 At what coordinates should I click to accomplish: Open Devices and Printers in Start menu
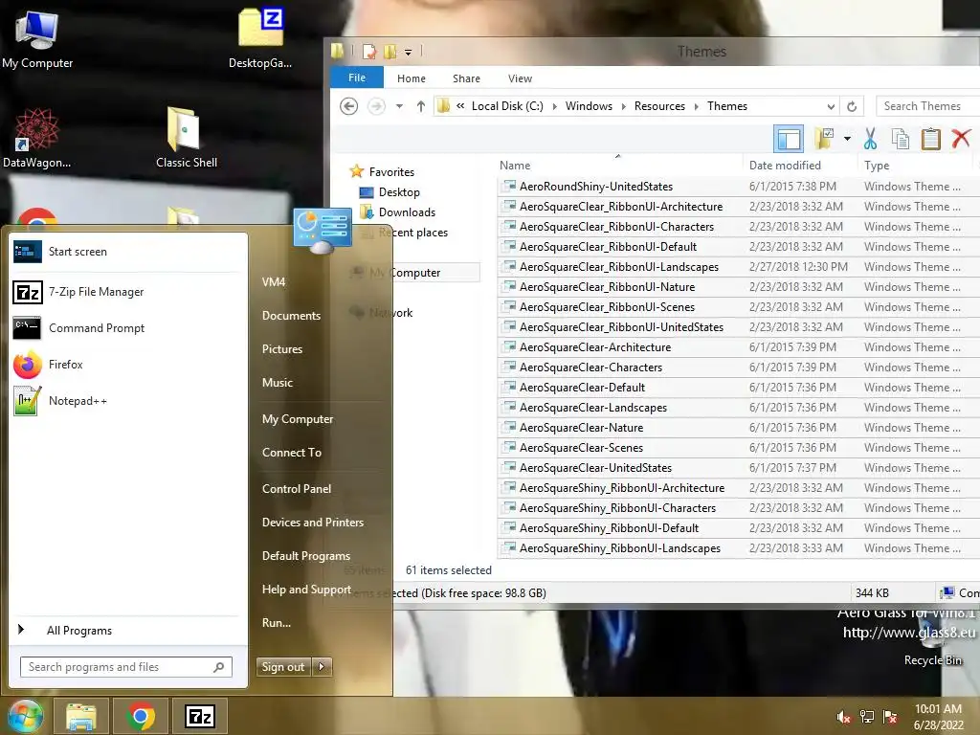[313, 523]
